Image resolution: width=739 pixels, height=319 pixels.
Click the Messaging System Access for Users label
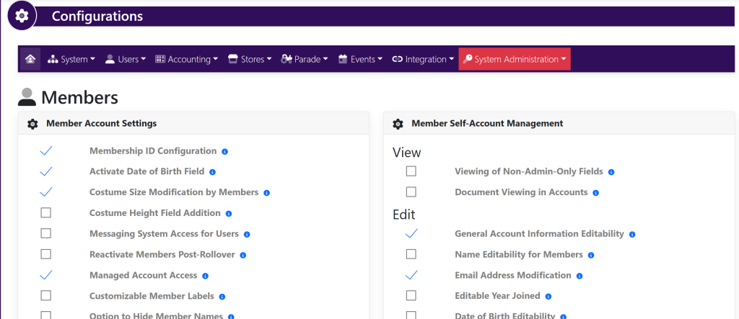(x=164, y=234)
